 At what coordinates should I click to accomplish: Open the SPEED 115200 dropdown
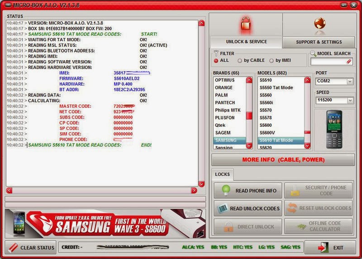350,100
